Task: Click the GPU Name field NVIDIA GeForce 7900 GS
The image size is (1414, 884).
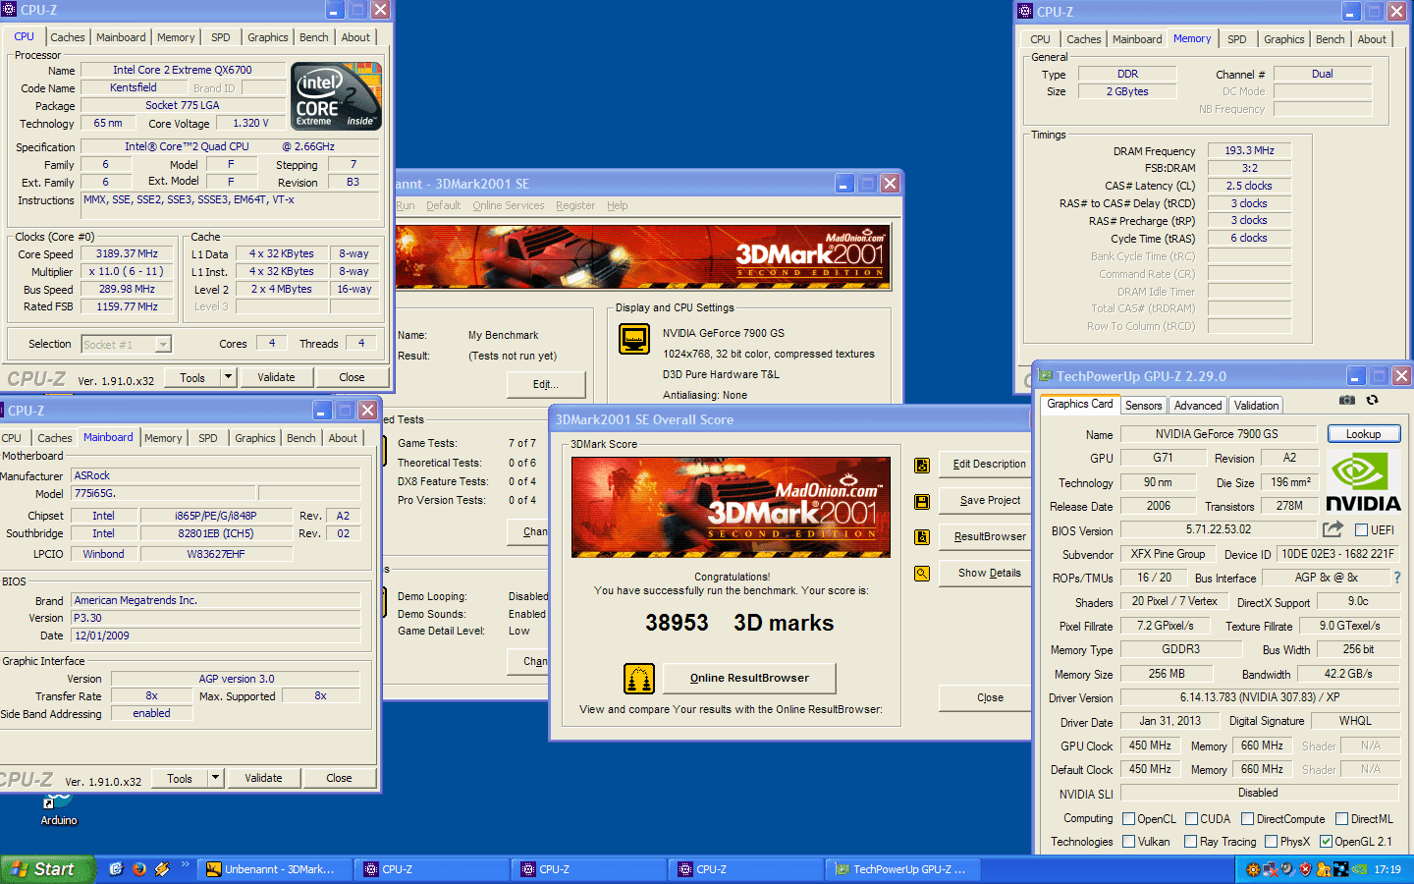Action: coord(1217,434)
